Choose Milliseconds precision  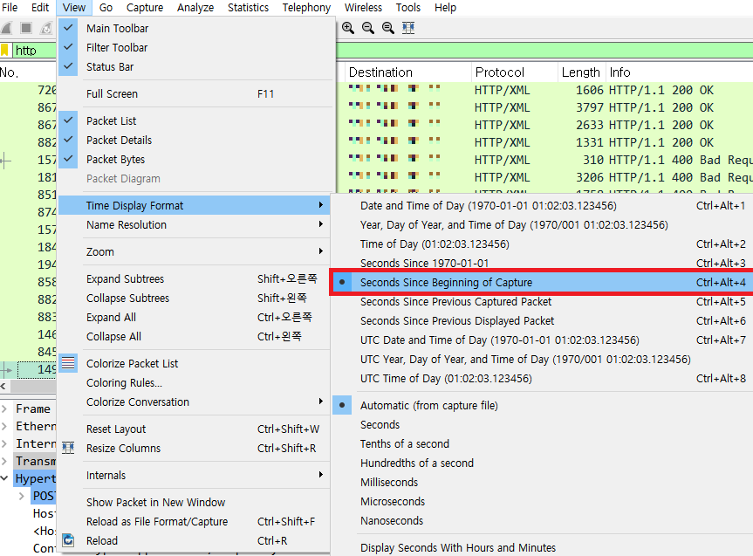click(x=541, y=482)
